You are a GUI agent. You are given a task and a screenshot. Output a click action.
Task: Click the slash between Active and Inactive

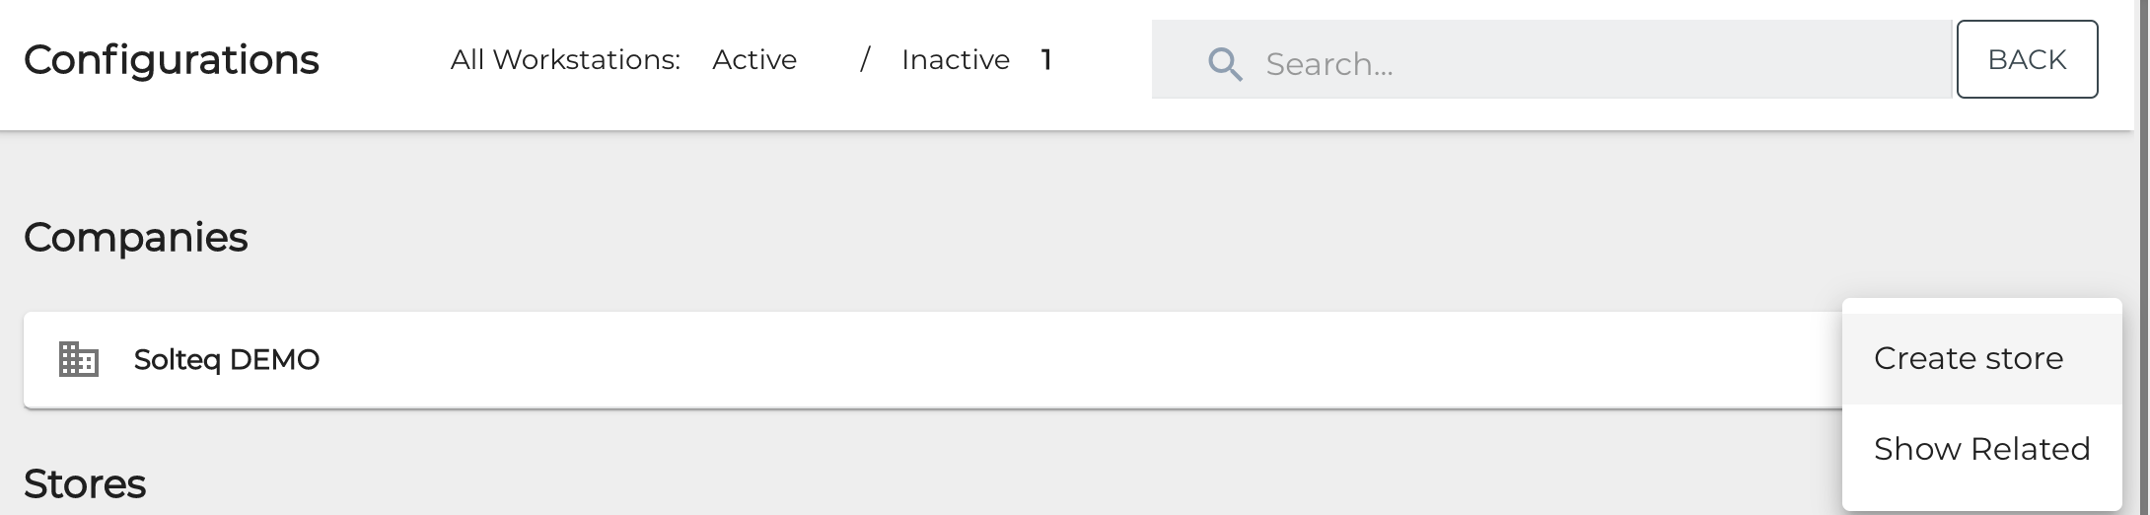(x=865, y=60)
